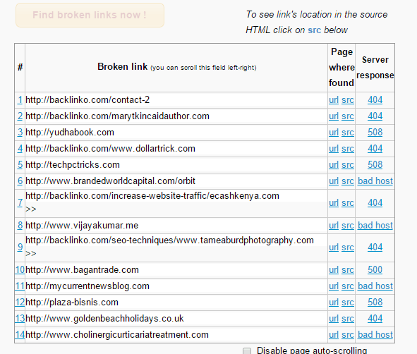
Task: Click url link for ecashkenya.com row
Action: (334, 203)
